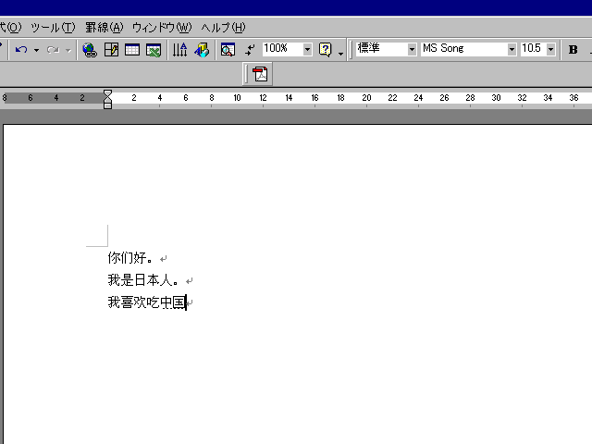Click the Document Map magnifier icon
This screenshot has width=592, height=444.
pos(228,49)
